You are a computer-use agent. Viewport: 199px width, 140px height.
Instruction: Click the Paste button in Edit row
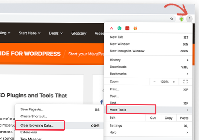click(184, 118)
